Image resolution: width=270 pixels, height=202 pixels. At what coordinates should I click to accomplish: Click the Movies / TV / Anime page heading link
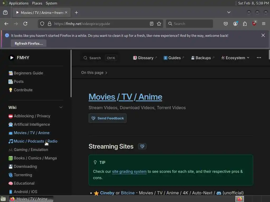click(x=125, y=97)
